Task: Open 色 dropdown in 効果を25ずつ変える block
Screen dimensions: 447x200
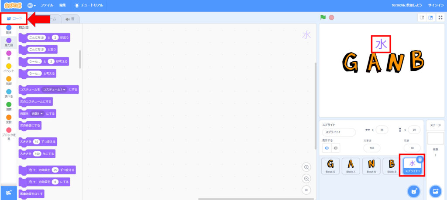Action: (32, 170)
